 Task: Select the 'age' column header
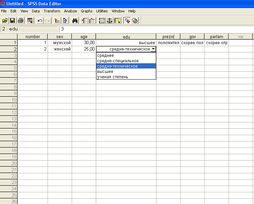pyautogui.click(x=84, y=37)
